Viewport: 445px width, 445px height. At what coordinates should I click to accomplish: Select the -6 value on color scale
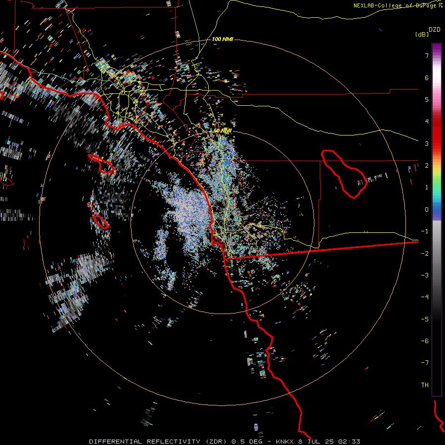click(425, 341)
